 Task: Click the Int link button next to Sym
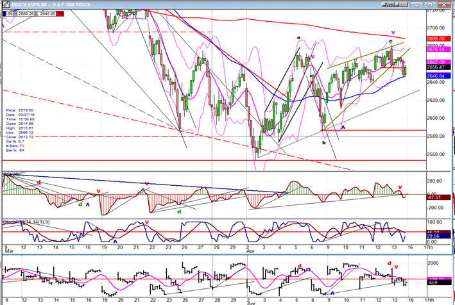coord(402,4)
